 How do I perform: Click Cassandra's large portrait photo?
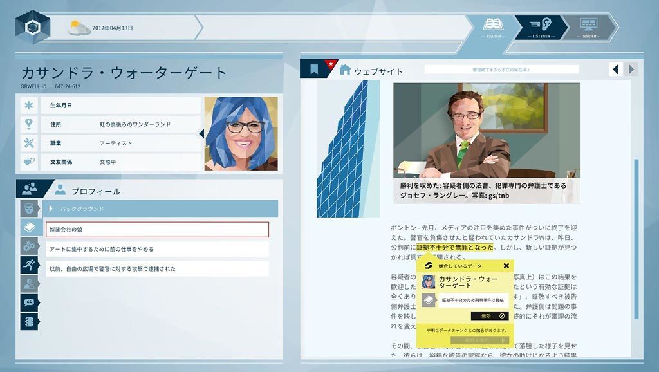241,134
